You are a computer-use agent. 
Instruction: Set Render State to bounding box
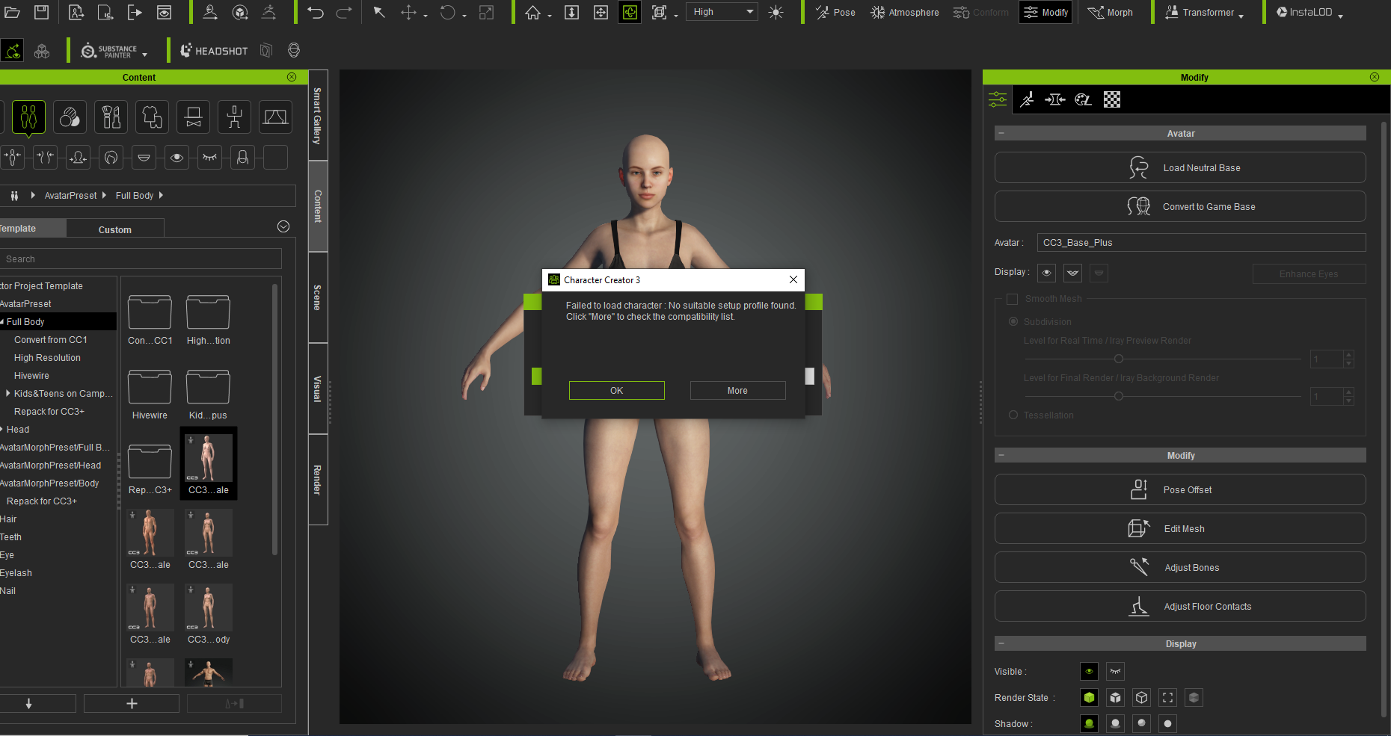(x=1167, y=698)
